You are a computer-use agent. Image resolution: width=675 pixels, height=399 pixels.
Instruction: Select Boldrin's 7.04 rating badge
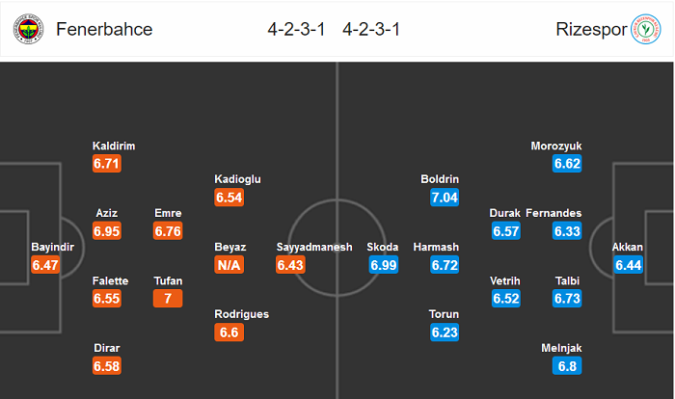[445, 198]
